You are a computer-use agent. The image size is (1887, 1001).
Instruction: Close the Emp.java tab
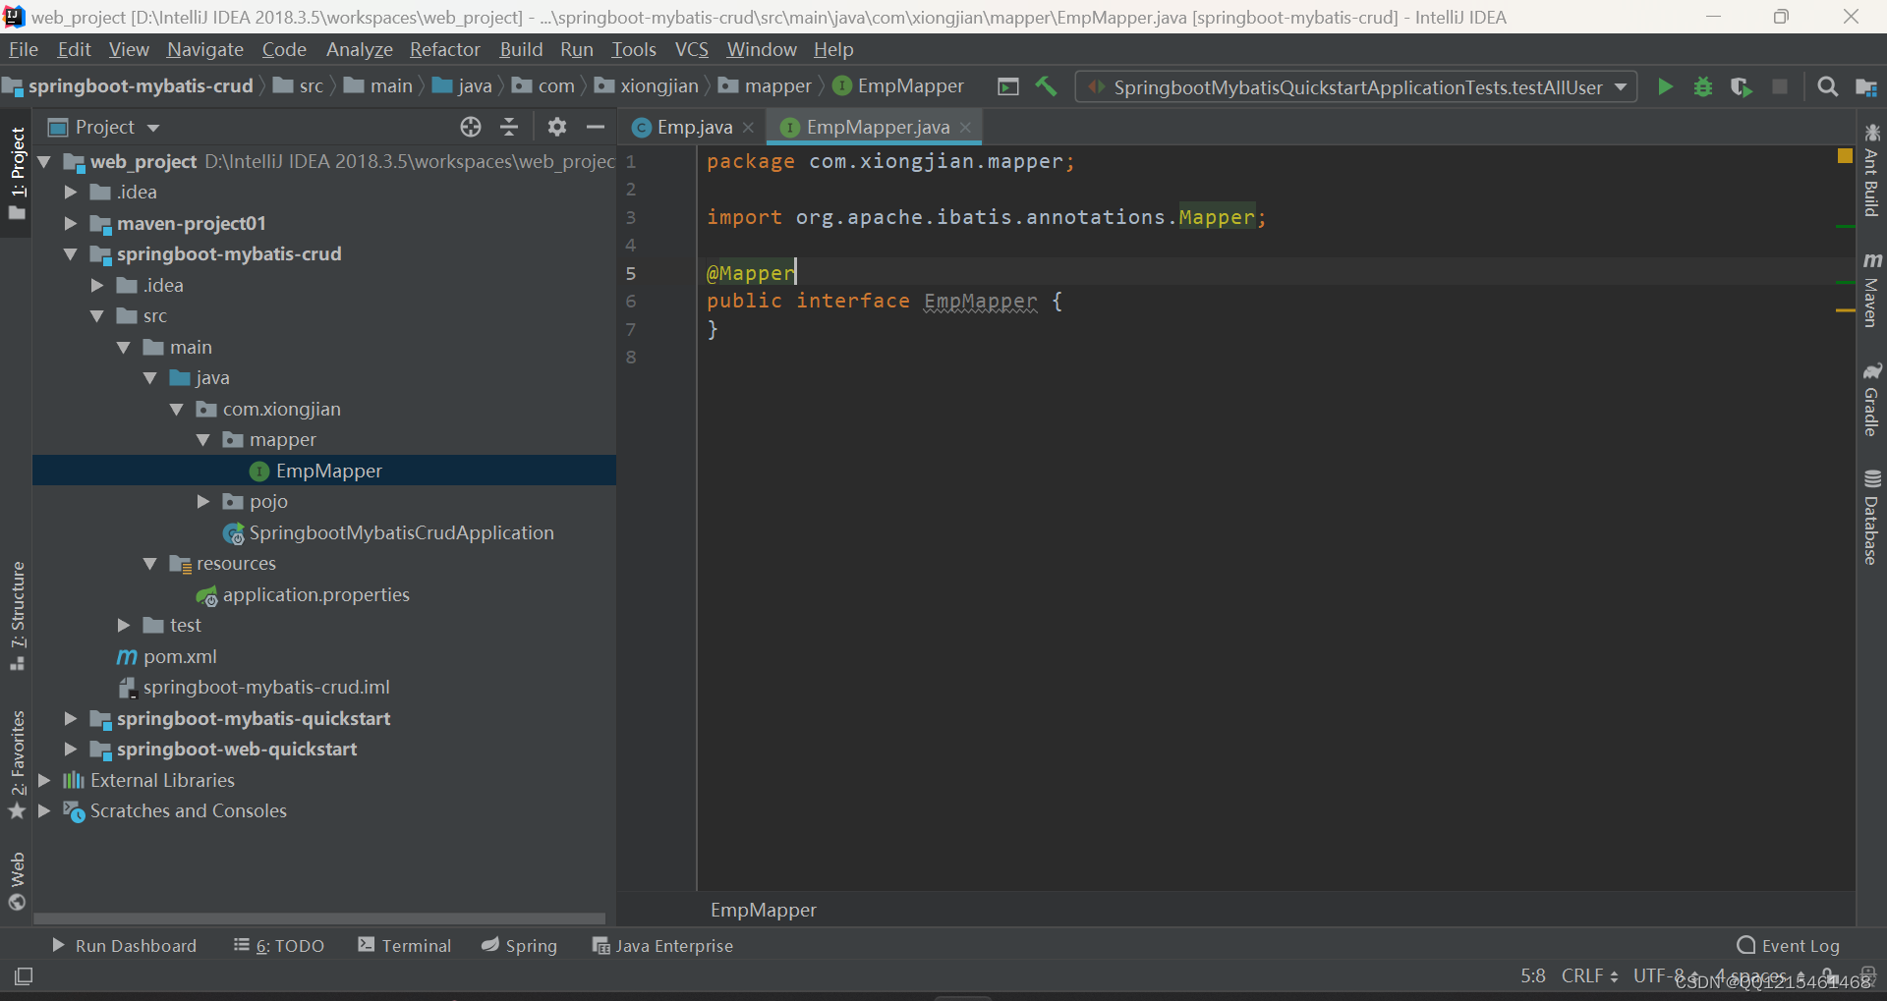pos(748,128)
